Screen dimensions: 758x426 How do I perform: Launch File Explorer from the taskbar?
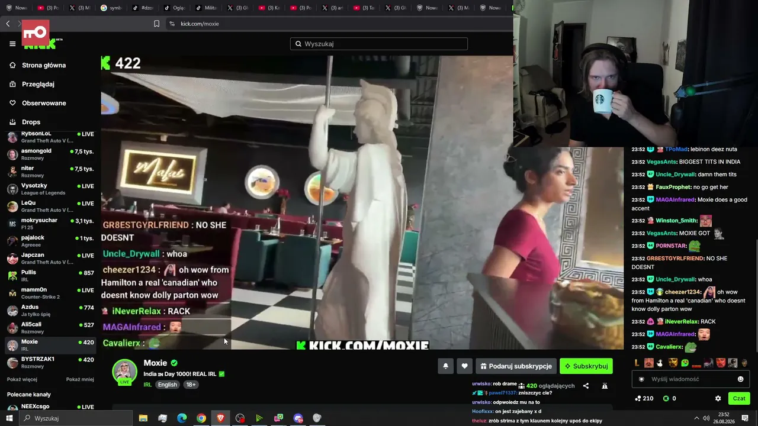click(x=143, y=418)
